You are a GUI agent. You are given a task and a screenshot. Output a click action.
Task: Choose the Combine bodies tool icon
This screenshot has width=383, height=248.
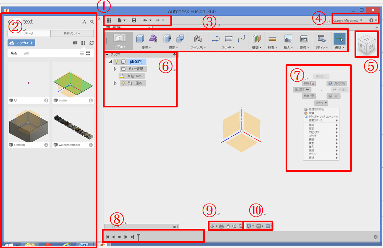pyautogui.click(x=180, y=39)
